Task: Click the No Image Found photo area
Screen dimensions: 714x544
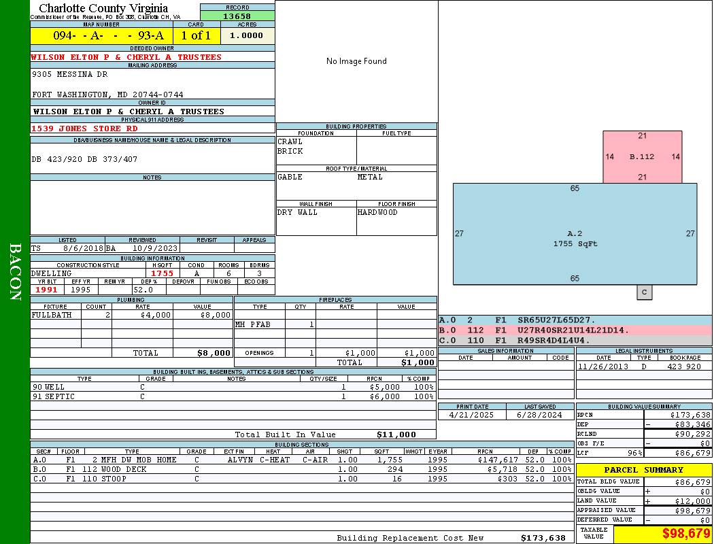Action: tap(356, 61)
